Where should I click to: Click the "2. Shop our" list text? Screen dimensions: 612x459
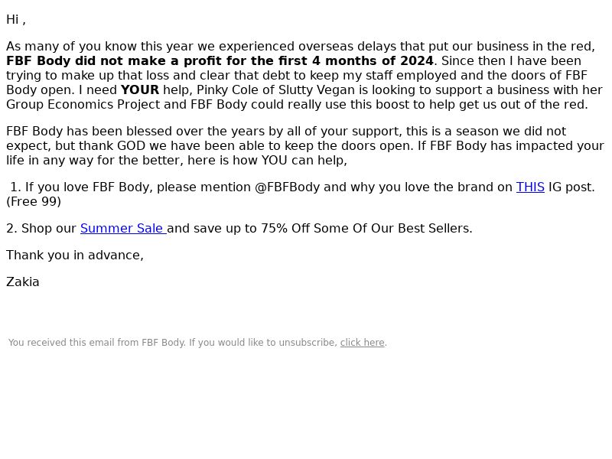[x=41, y=228]
